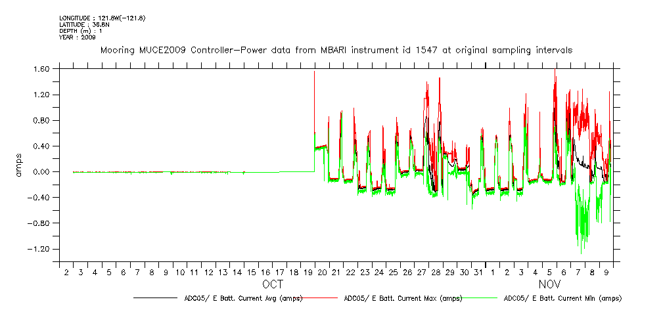Click date tick 31 on the x-axis
This screenshot has width=663, height=331.
point(478,272)
